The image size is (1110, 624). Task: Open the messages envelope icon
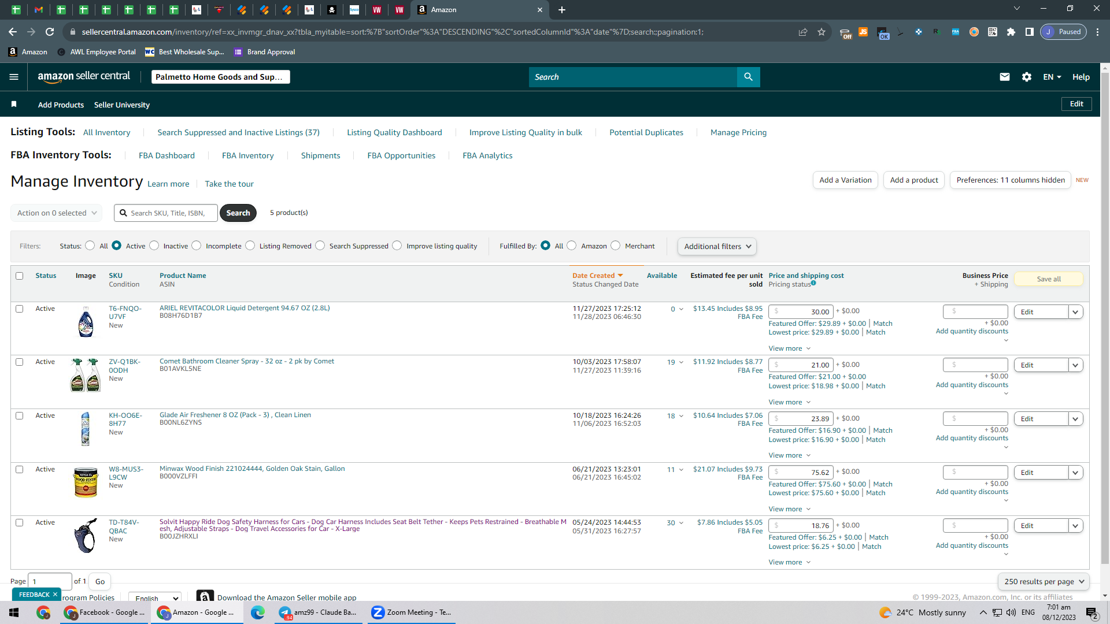(1005, 77)
